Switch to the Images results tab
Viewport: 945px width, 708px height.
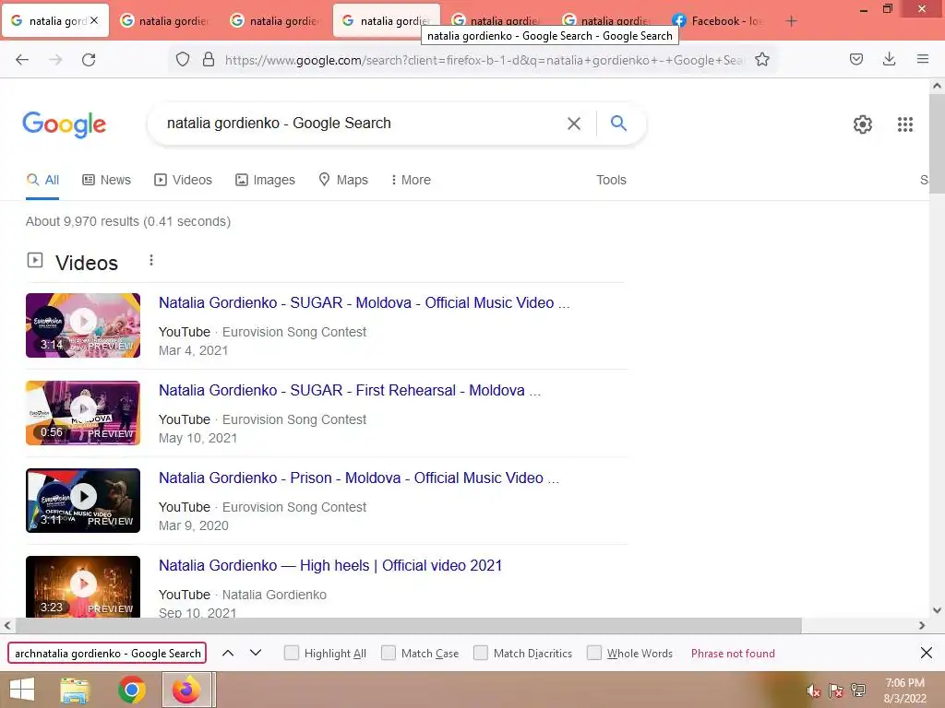point(265,180)
